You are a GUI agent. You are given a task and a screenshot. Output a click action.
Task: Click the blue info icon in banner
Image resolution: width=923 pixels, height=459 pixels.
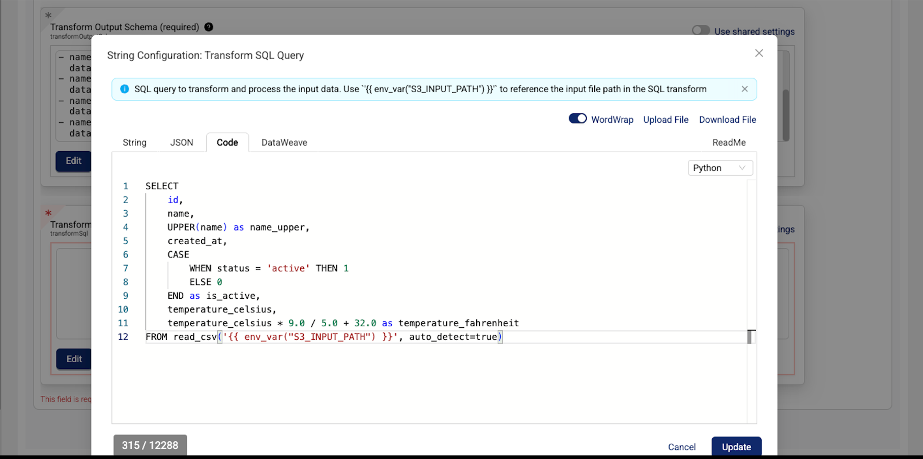pos(124,89)
